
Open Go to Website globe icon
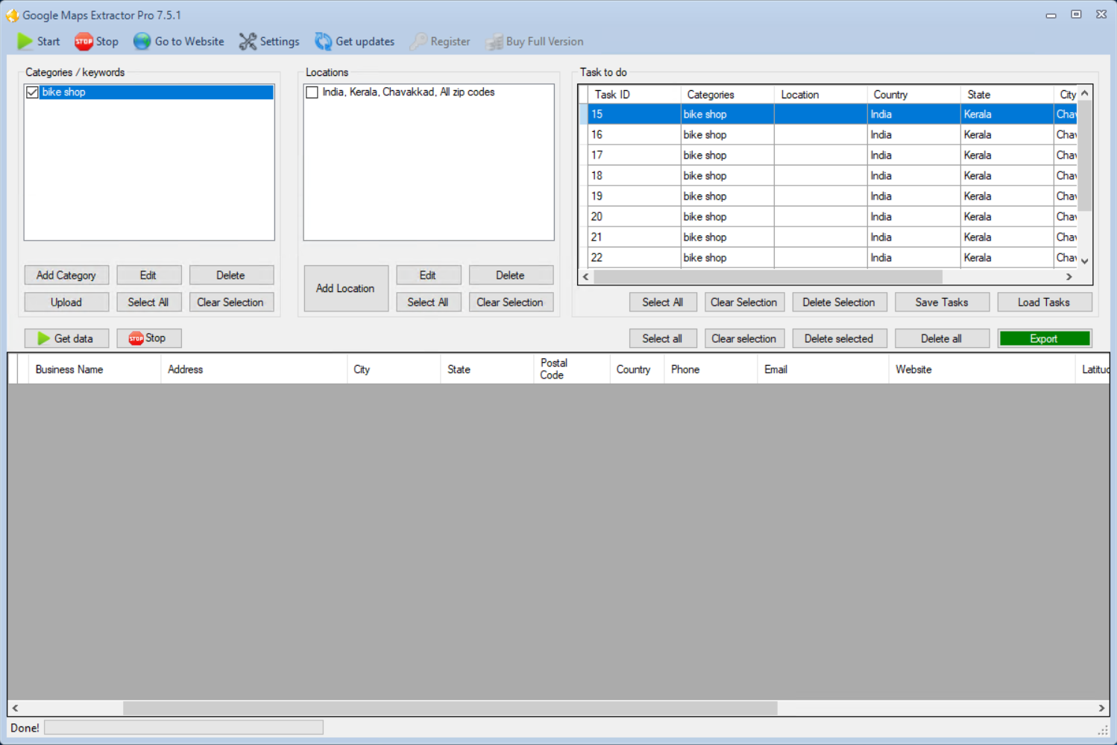tap(142, 42)
